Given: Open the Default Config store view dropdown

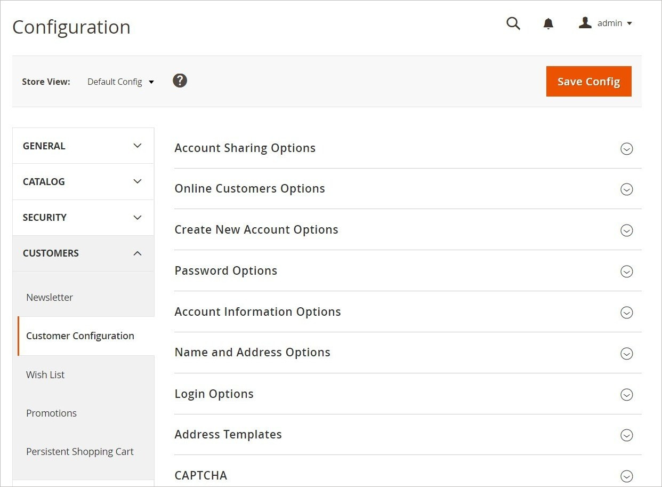Looking at the screenshot, I should coord(120,82).
